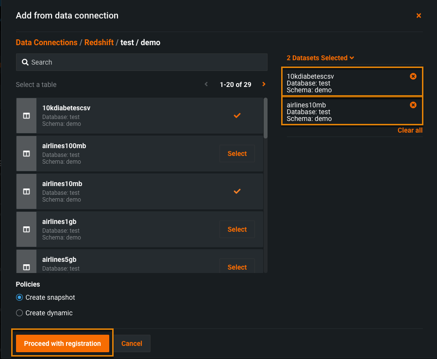Viewport: 437px width, 359px height.
Task: Deselect the airlines10mb checkmark
Action: 237,191
